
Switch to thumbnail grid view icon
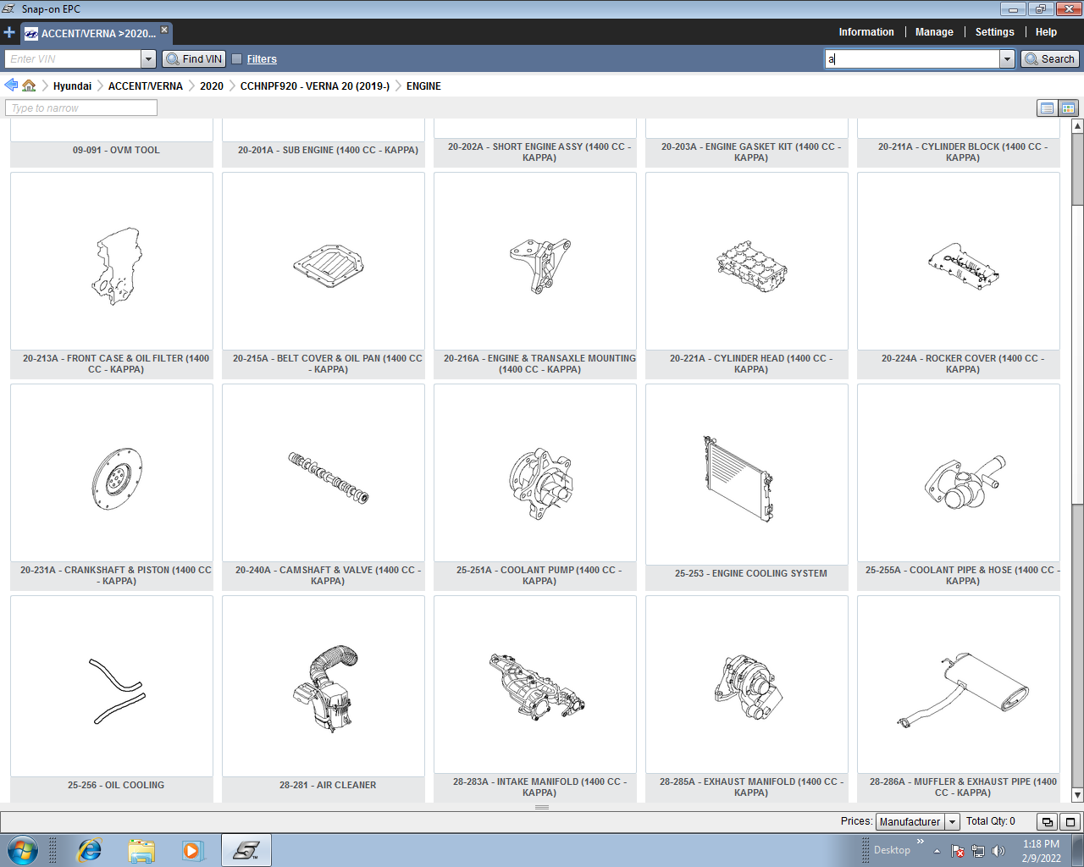click(1068, 108)
